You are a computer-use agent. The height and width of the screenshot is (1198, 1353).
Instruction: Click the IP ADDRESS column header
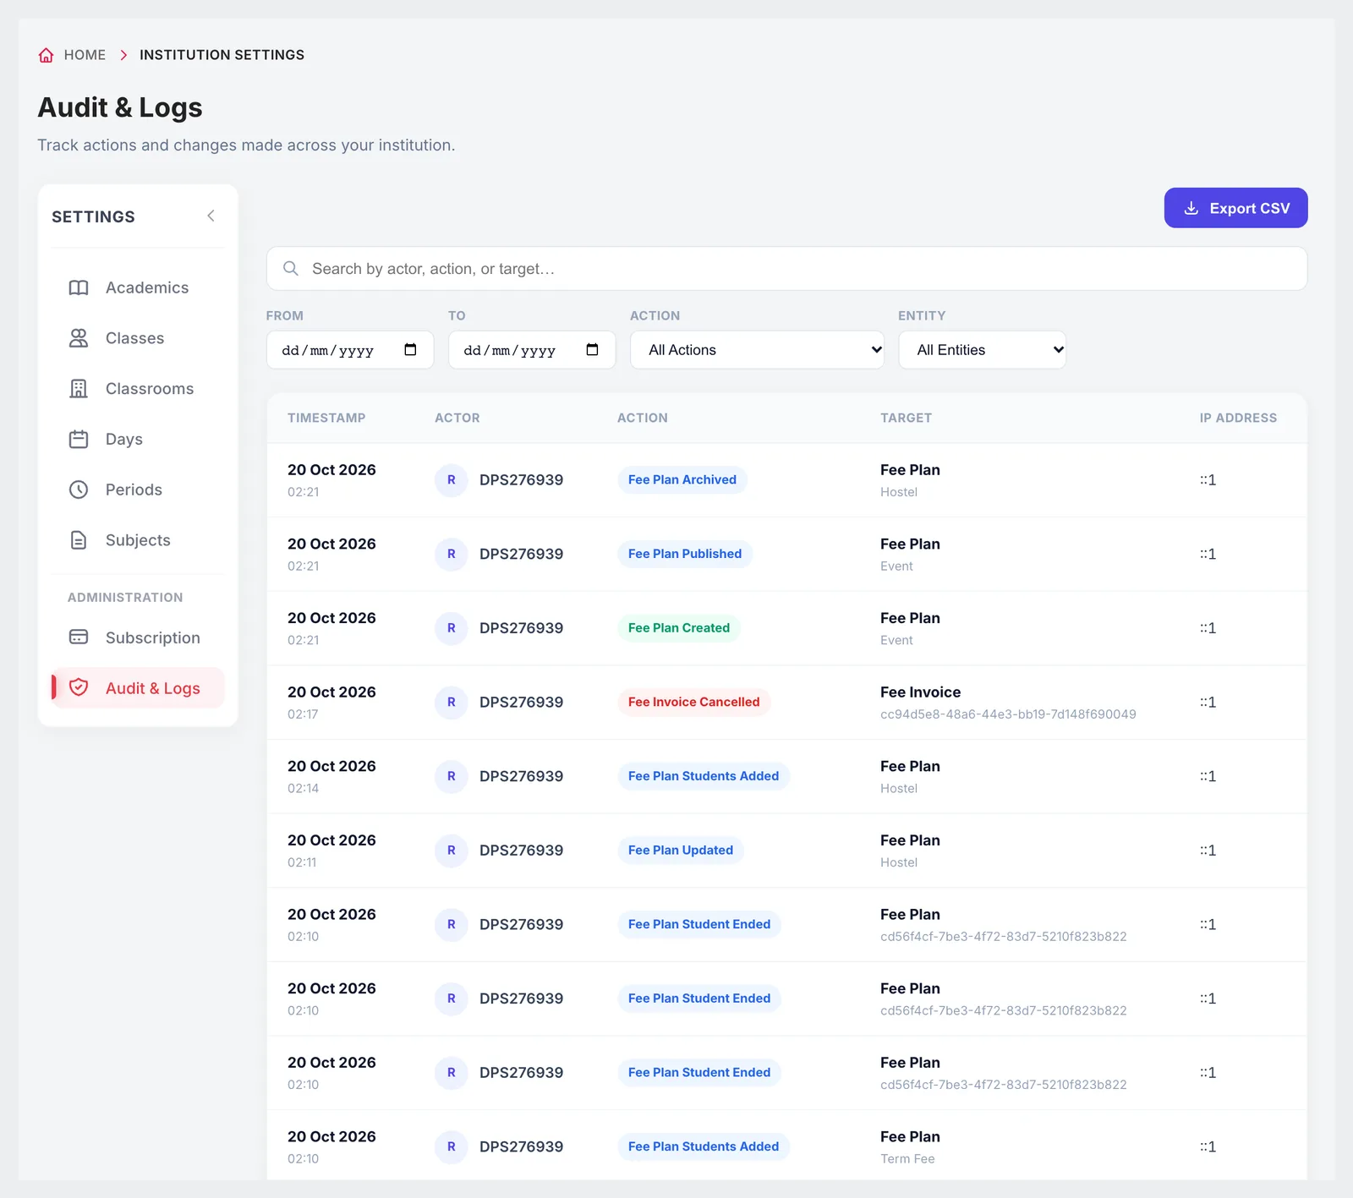click(1238, 418)
